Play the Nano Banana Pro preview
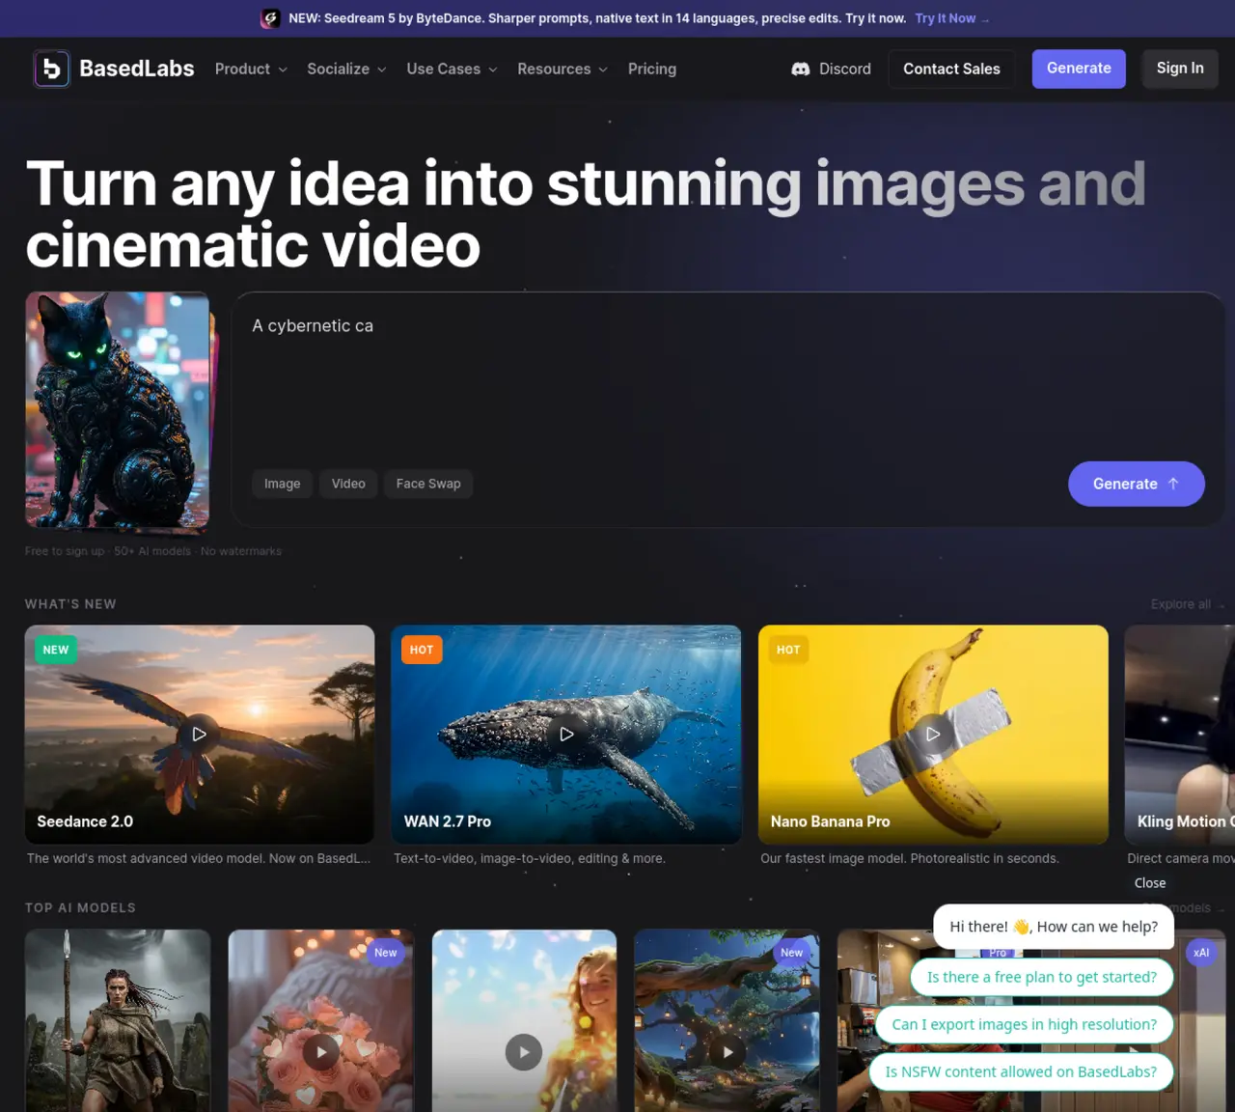 [x=933, y=734]
